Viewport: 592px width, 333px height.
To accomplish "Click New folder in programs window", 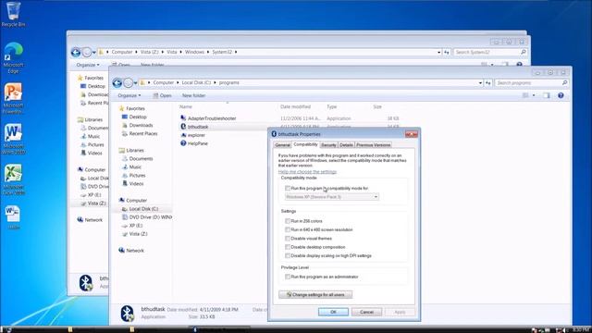I will click(x=193, y=95).
